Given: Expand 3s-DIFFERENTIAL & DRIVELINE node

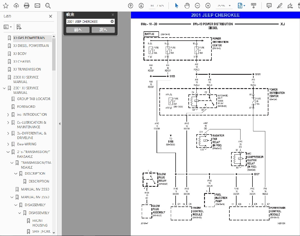Looking at the screenshot, I should pyautogui.click(x=8, y=133).
